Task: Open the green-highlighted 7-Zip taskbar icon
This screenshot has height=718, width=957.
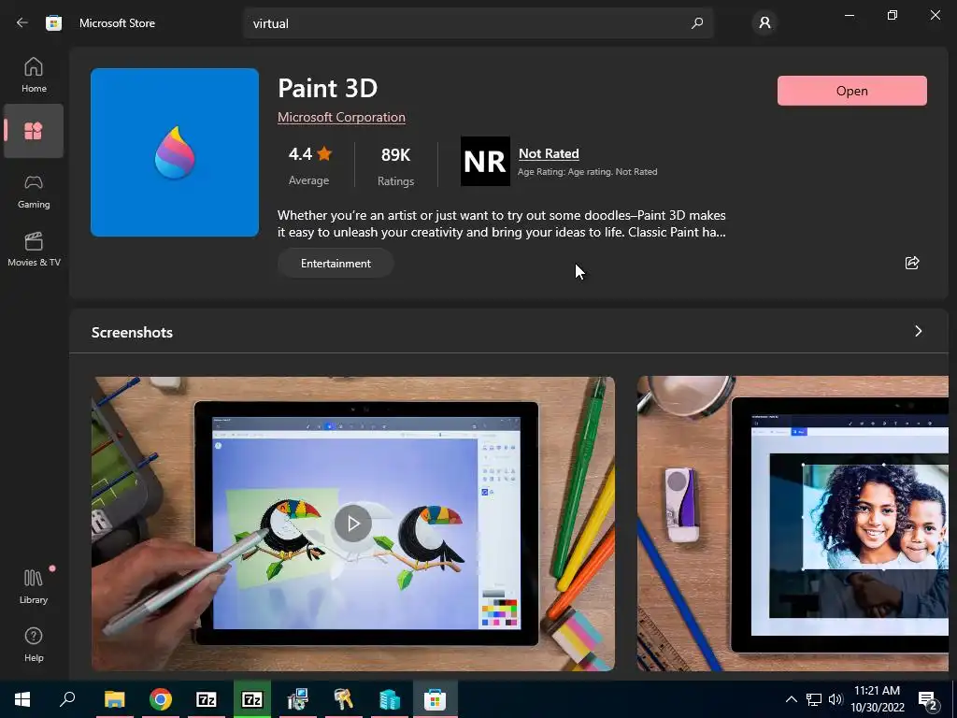Action: 252,699
